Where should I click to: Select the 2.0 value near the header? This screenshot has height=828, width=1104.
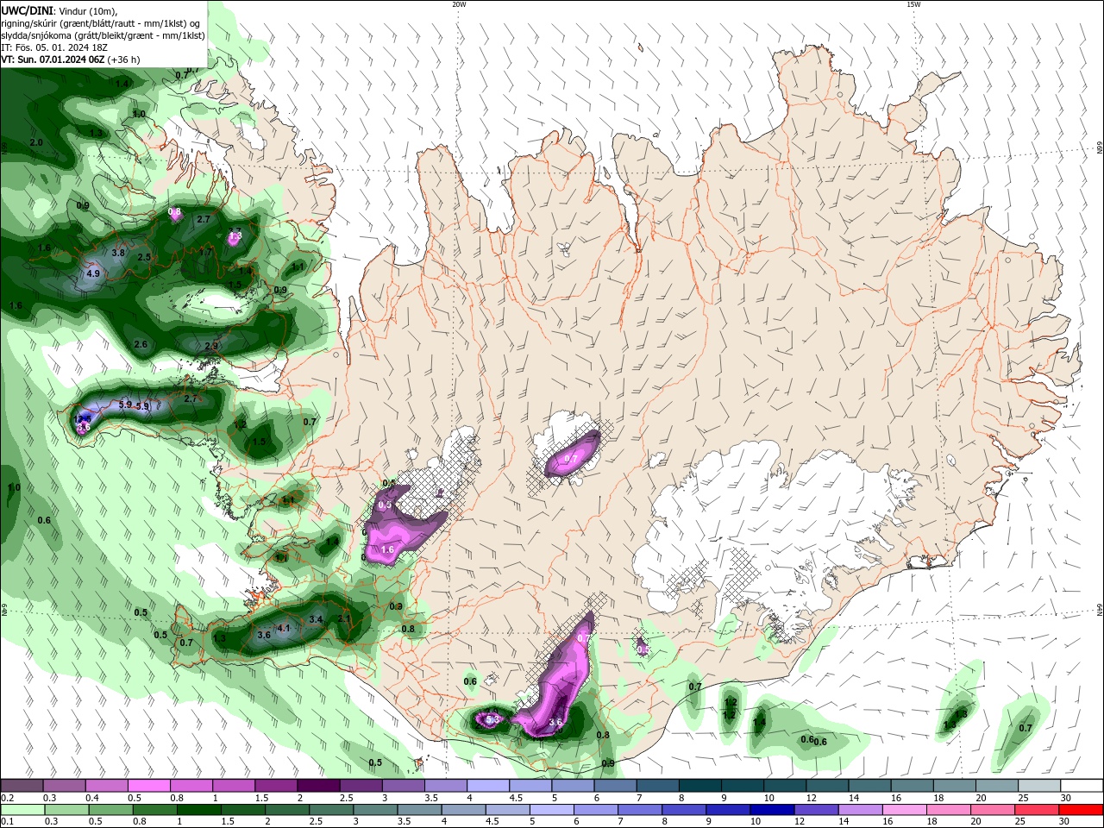click(36, 142)
